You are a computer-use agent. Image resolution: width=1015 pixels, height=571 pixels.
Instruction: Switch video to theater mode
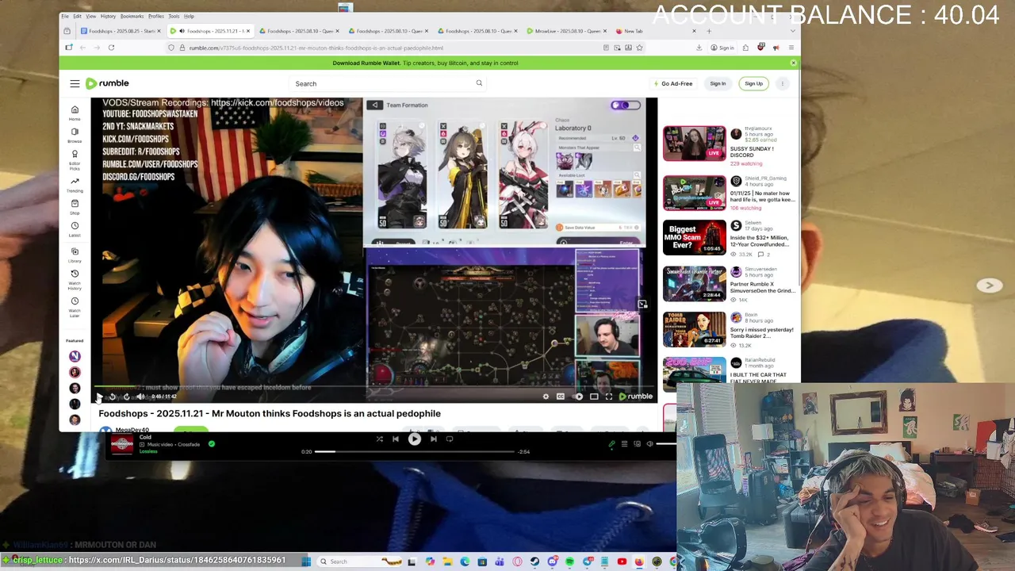pyautogui.click(x=594, y=397)
